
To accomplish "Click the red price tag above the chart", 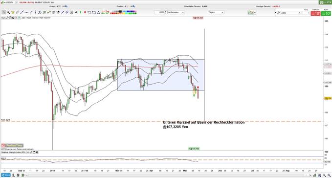I will click(x=198, y=18).
